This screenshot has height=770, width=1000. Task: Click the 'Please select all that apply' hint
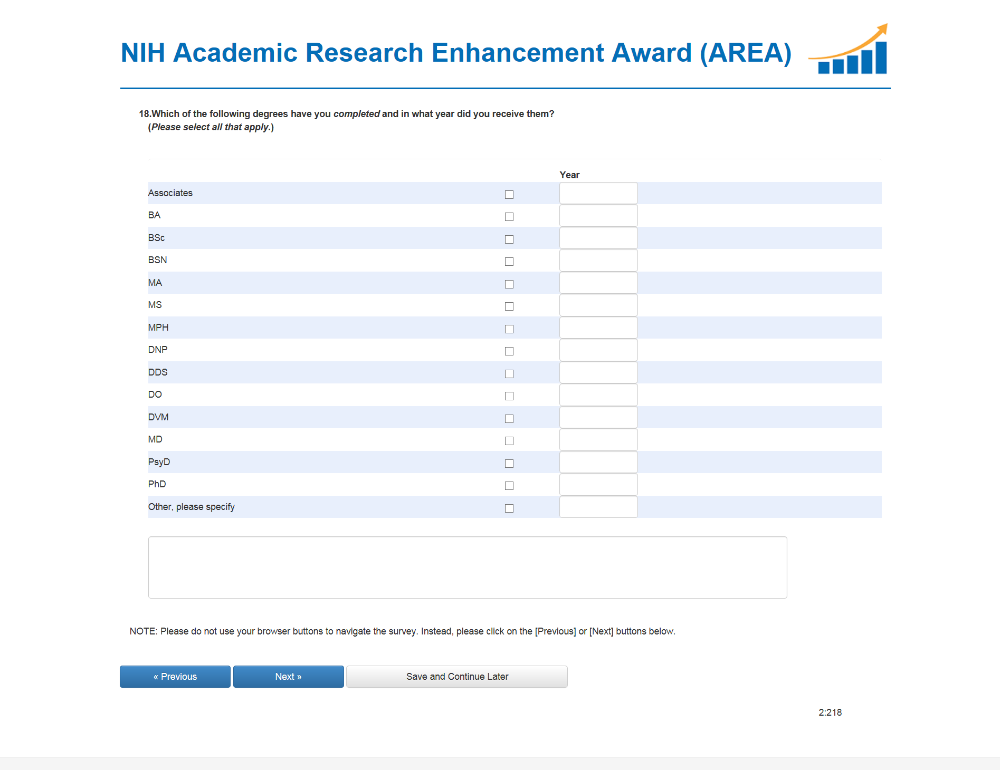point(211,127)
